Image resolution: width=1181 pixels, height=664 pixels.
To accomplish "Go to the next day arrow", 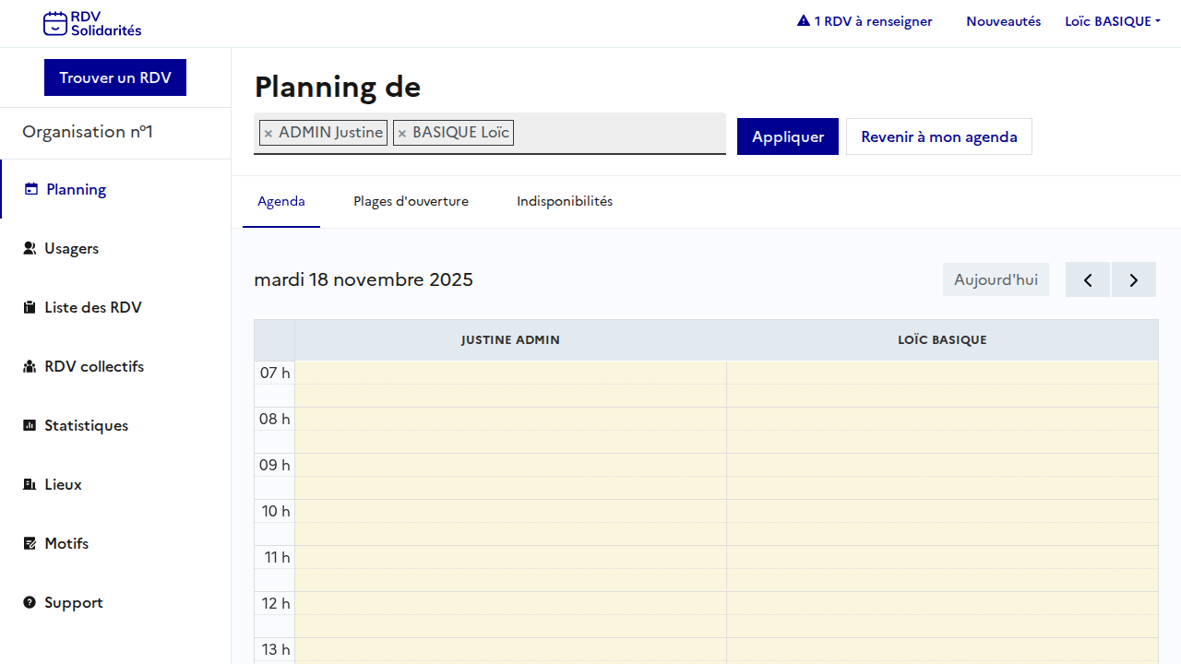I will coord(1134,279).
